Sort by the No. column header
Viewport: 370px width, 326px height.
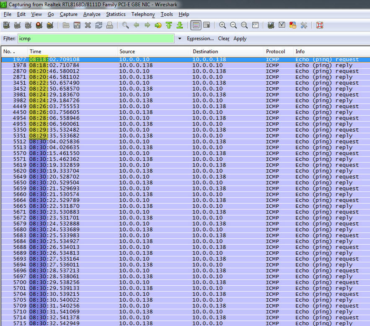pyautogui.click(x=14, y=52)
